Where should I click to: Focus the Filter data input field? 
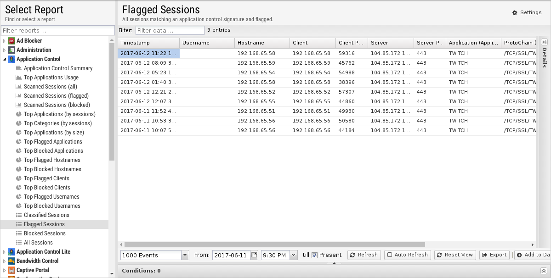point(170,30)
